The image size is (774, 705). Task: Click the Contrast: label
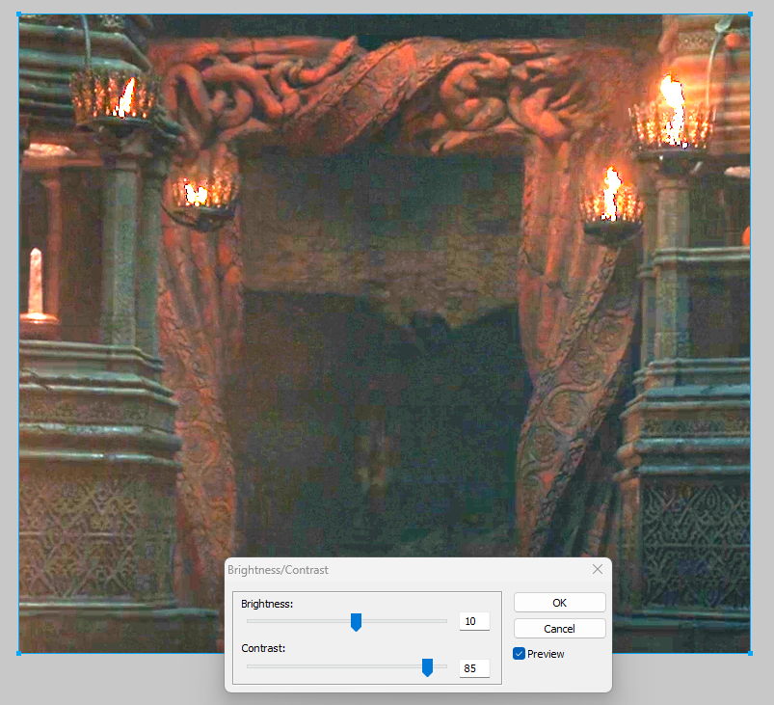point(263,648)
